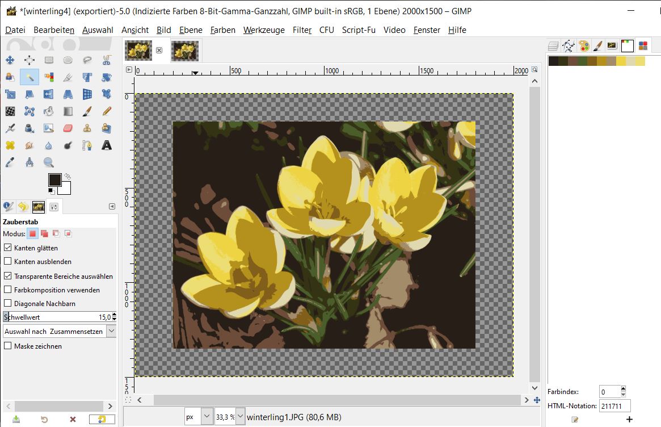Select the Color Picker eyedropper tool

(x=10, y=162)
